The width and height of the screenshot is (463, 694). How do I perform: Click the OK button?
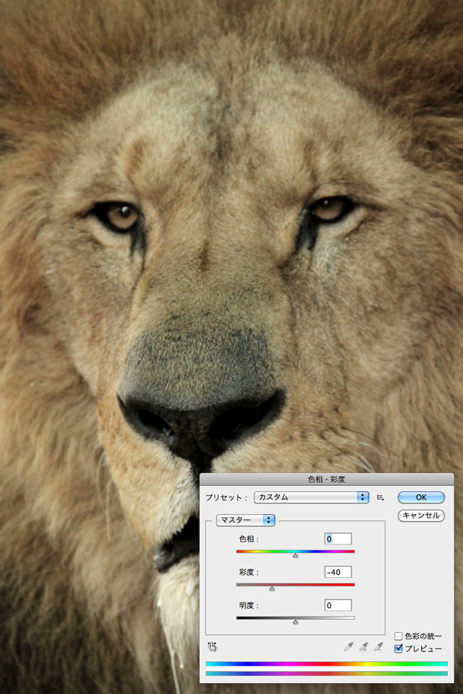421,497
